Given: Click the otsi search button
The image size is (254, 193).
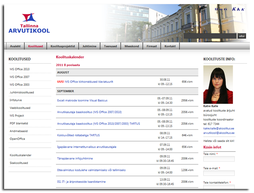Looking at the screenshot, I should pos(242,36).
